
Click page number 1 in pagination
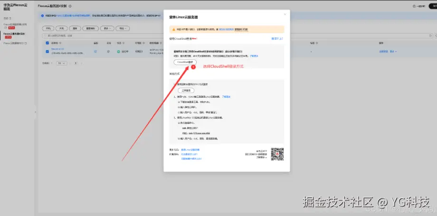[76, 63]
